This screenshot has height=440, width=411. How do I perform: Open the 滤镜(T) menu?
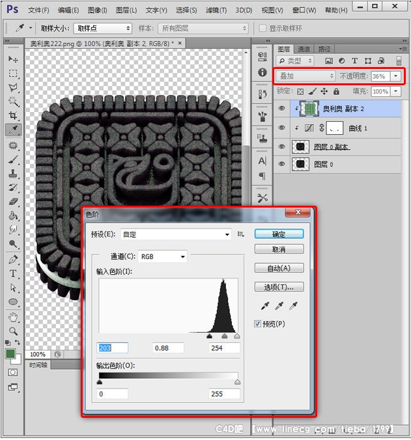216,10
